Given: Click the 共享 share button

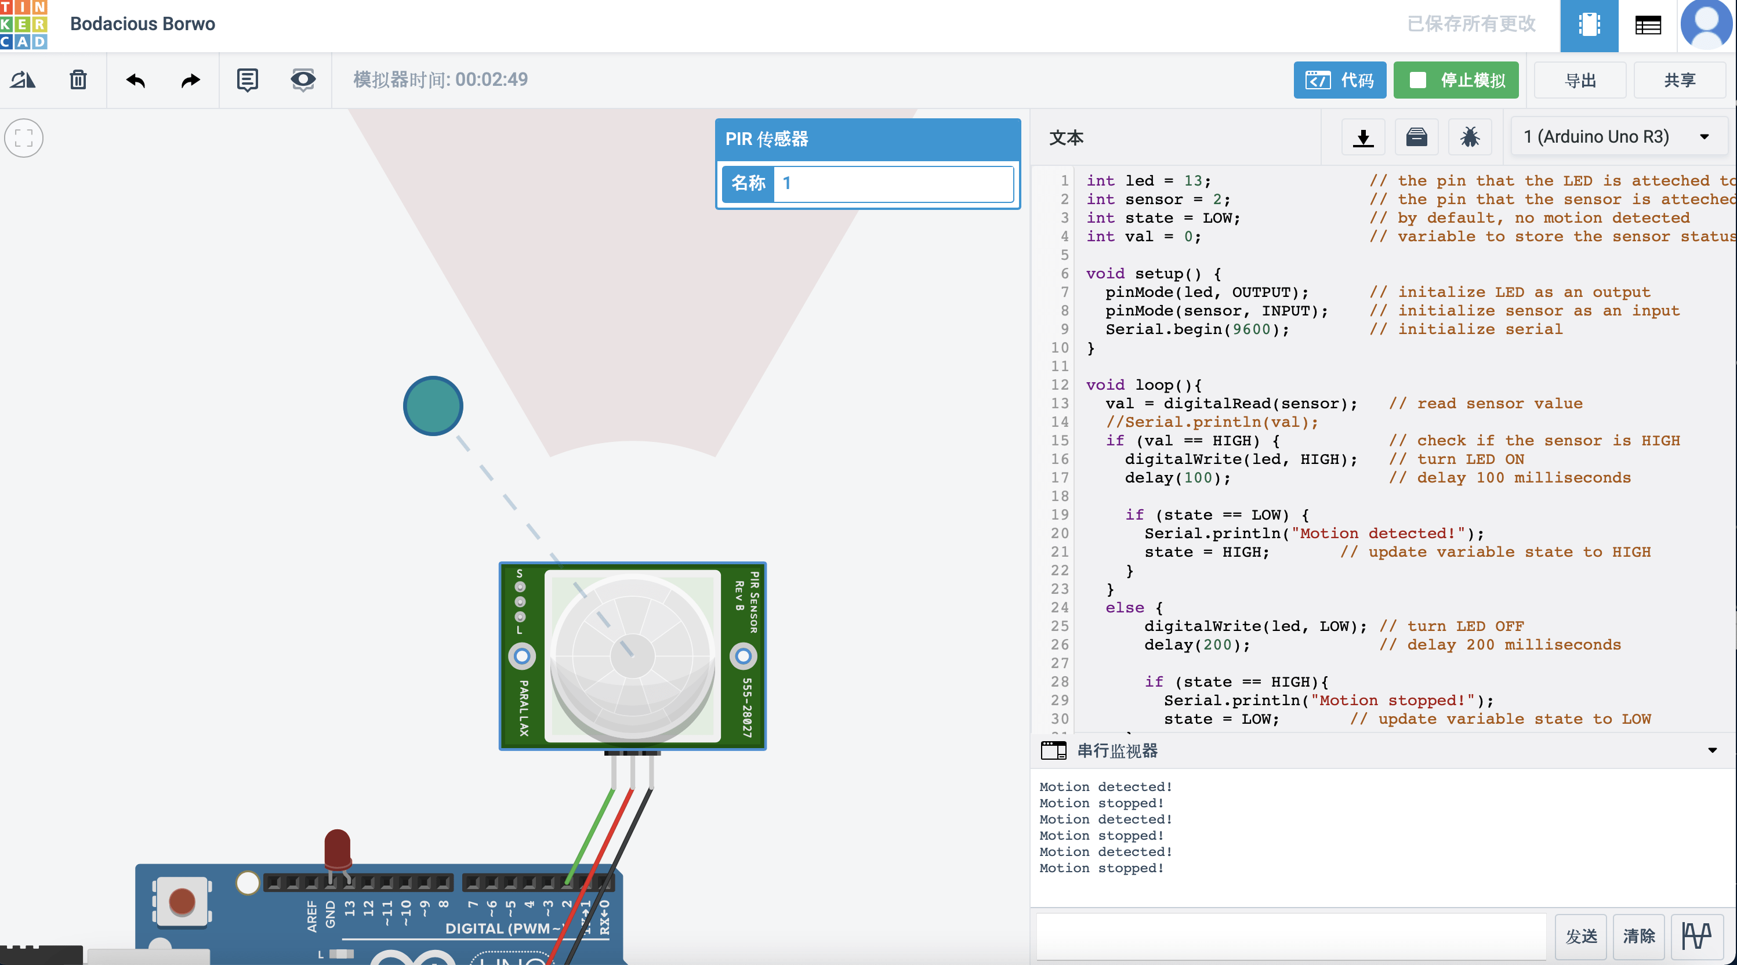Looking at the screenshot, I should [x=1679, y=80].
